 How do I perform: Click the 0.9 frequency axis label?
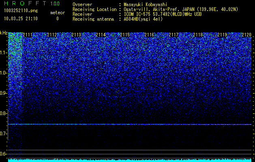(x=3, y=93)
